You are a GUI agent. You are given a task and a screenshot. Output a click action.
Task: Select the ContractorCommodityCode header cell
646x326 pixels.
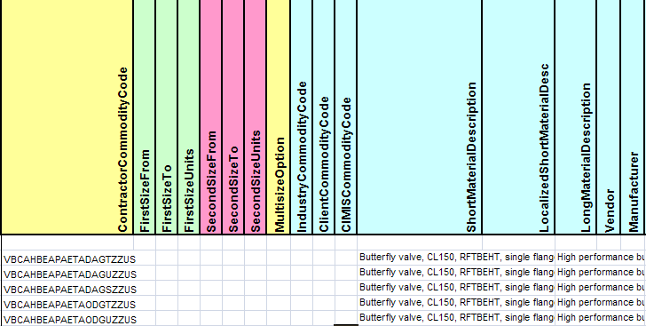(67, 117)
